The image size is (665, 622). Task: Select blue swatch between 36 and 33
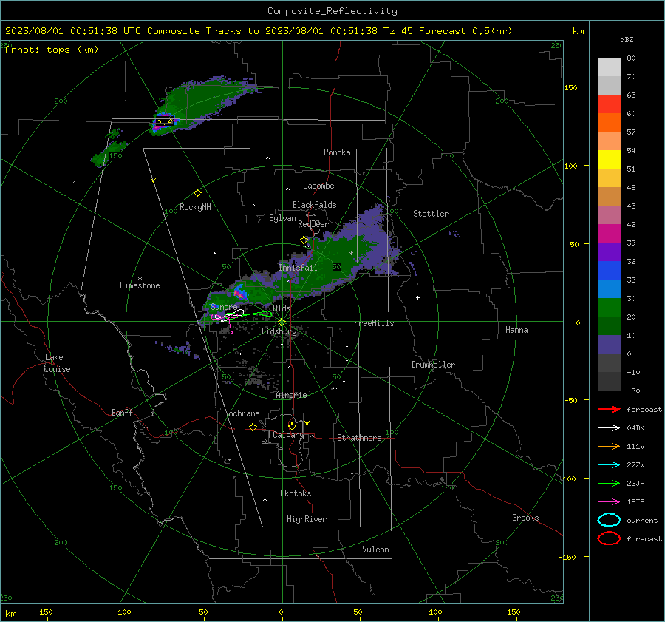tap(609, 271)
